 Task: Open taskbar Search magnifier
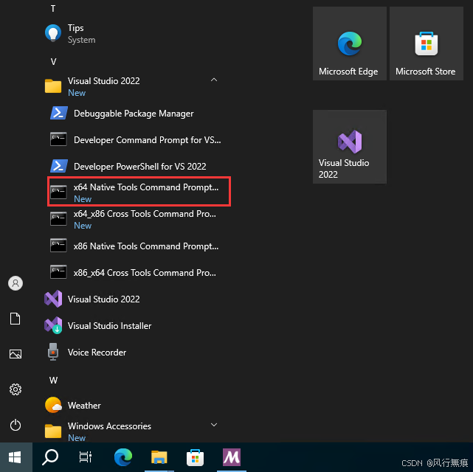click(x=50, y=457)
